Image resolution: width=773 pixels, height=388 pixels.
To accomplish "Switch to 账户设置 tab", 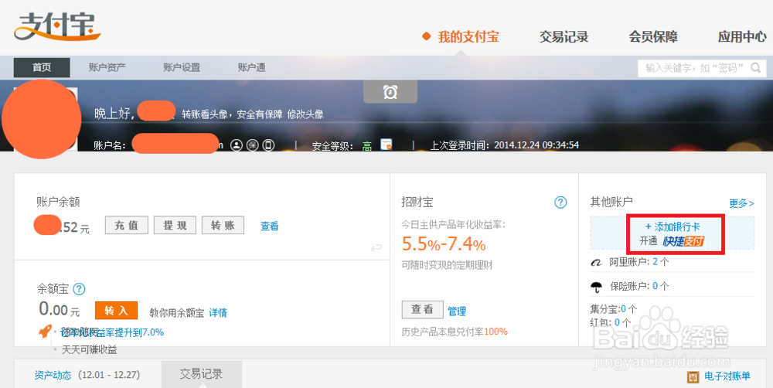I will click(x=182, y=67).
